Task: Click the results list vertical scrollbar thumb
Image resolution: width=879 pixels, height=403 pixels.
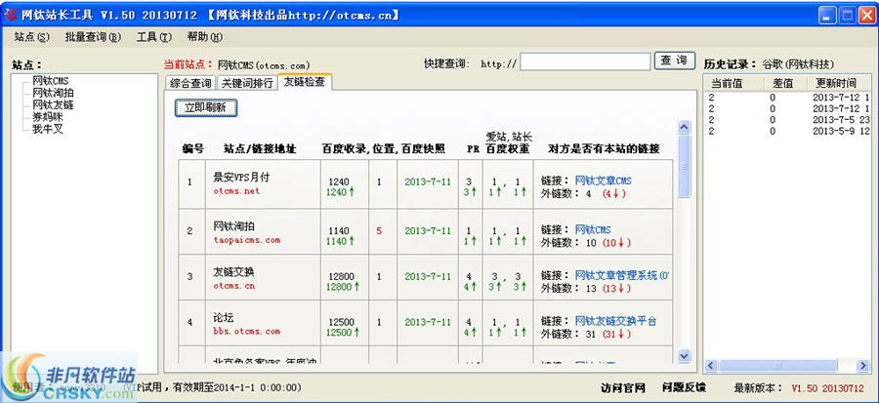Action: pos(684,166)
